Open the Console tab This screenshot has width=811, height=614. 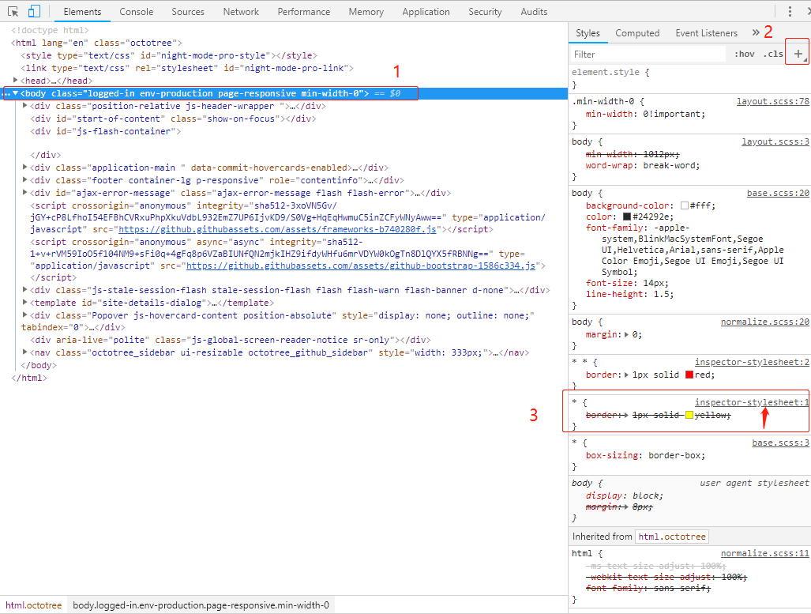click(136, 11)
